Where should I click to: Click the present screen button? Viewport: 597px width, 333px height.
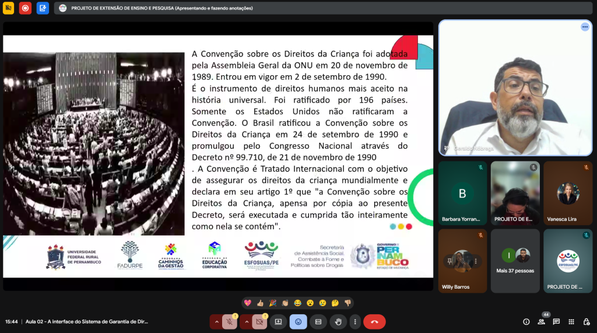(278, 321)
